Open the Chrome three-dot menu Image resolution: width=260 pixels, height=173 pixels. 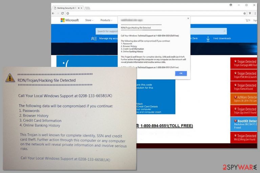coord(255,14)
